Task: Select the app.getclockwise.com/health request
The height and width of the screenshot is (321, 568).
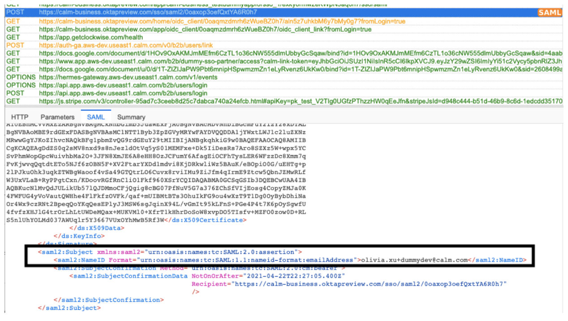Action: pos(91,37)
